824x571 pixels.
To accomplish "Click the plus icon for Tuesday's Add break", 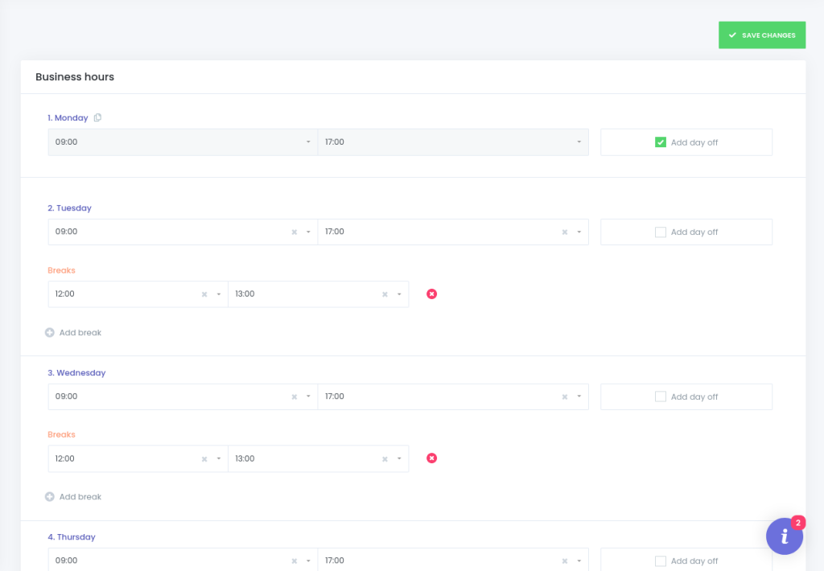I will [x=49, y=332].
